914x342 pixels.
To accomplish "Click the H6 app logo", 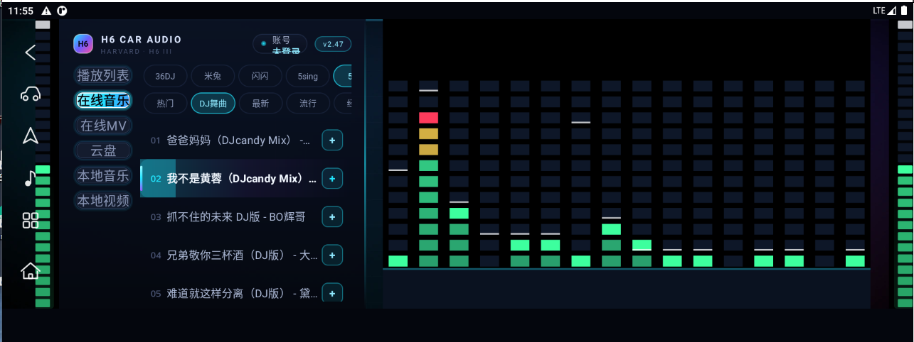I will coord(83,44).
